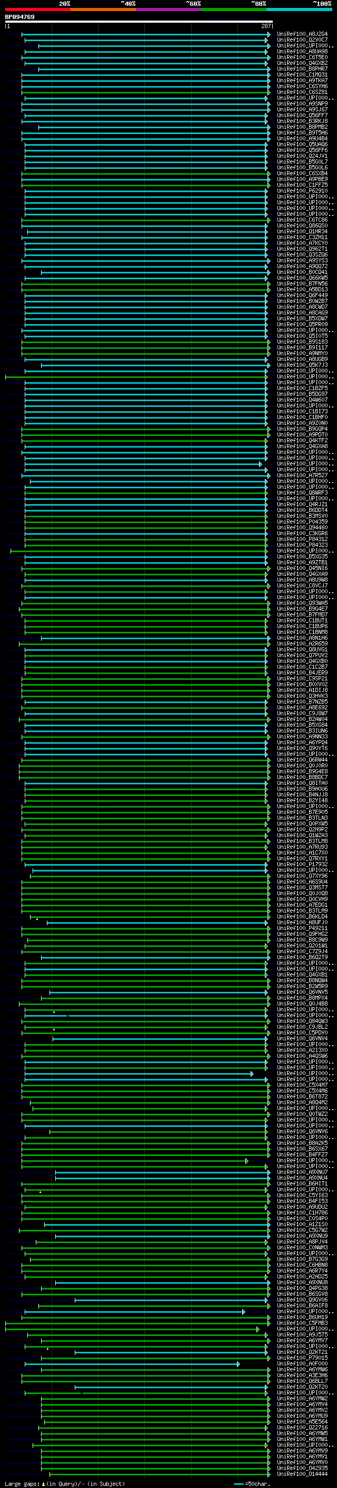Select the UniRef100_C1BNM8 label

click(x=302, y=632)
